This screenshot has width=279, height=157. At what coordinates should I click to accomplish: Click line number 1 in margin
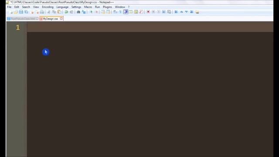pyautogui.click(x=17, y=27)
